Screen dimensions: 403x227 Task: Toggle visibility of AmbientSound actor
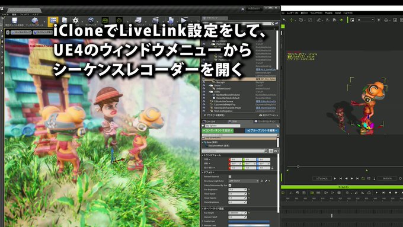coord(204,88)
